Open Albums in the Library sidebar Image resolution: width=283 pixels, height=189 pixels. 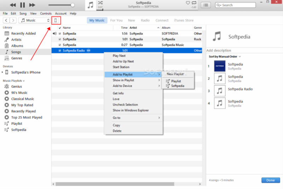tap(17, 46)
